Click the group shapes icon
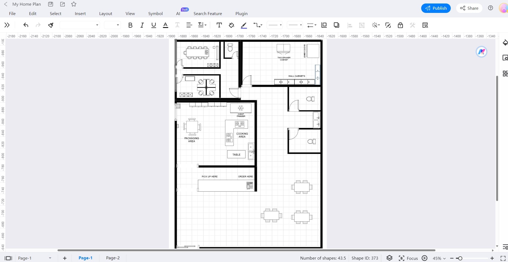This screenshot has height=262, width=508. click(362, 25)
